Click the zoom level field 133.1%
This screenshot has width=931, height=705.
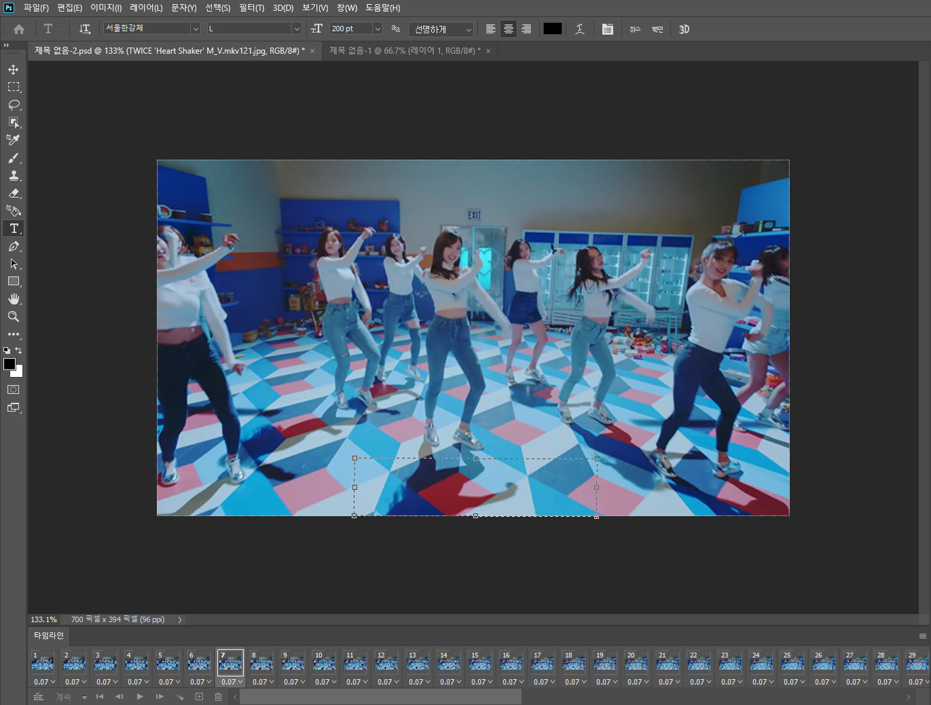coord(44,619)
